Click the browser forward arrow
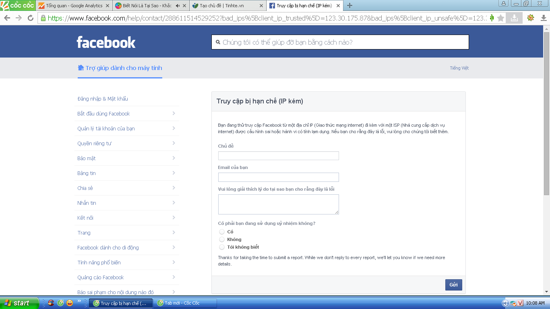 (x=19, y=18)
